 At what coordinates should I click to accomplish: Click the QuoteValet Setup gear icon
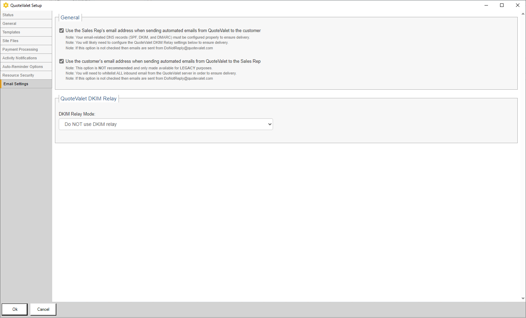click(x=6, y=5)
